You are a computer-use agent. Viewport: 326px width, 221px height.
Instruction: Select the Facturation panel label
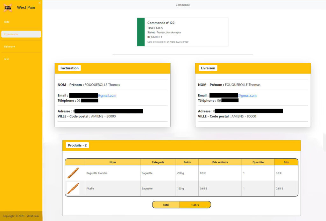pos(69,68)
